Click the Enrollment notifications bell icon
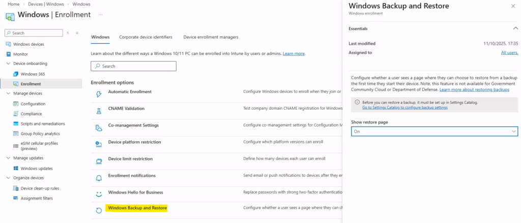The image size is (521, 223). (x=98, y=178)
